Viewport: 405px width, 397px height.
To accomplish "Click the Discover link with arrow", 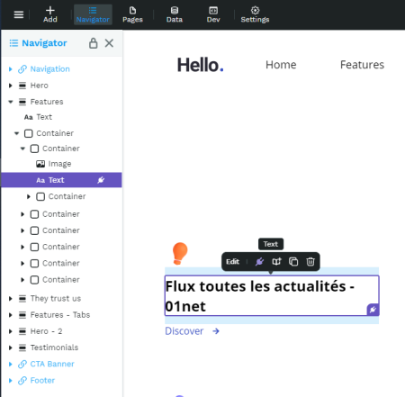I will point(193,331).
